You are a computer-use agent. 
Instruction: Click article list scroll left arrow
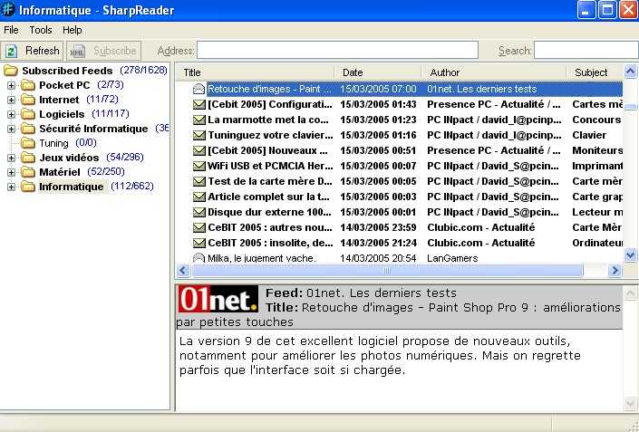(183, 271)
